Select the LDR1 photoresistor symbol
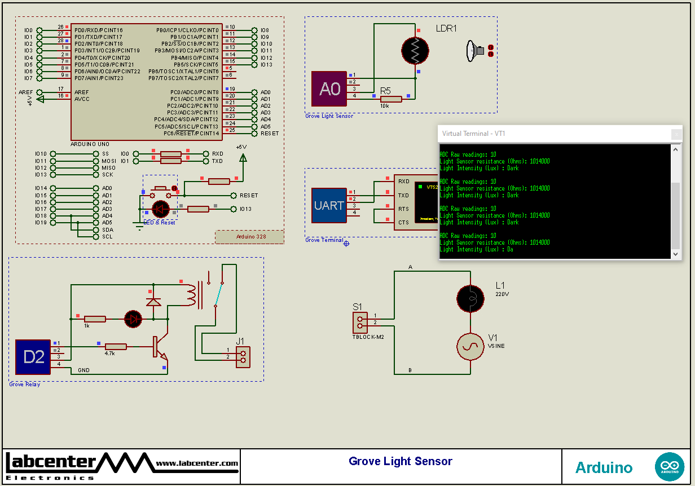695x486 pixels. 415,51
